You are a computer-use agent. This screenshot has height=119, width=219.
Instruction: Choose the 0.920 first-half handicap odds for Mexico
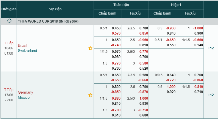click(x=171, y=92)
